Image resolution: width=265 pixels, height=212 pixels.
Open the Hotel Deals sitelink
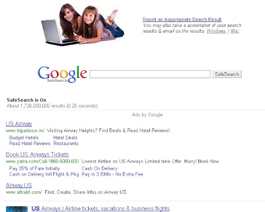[x=65, y=138]
